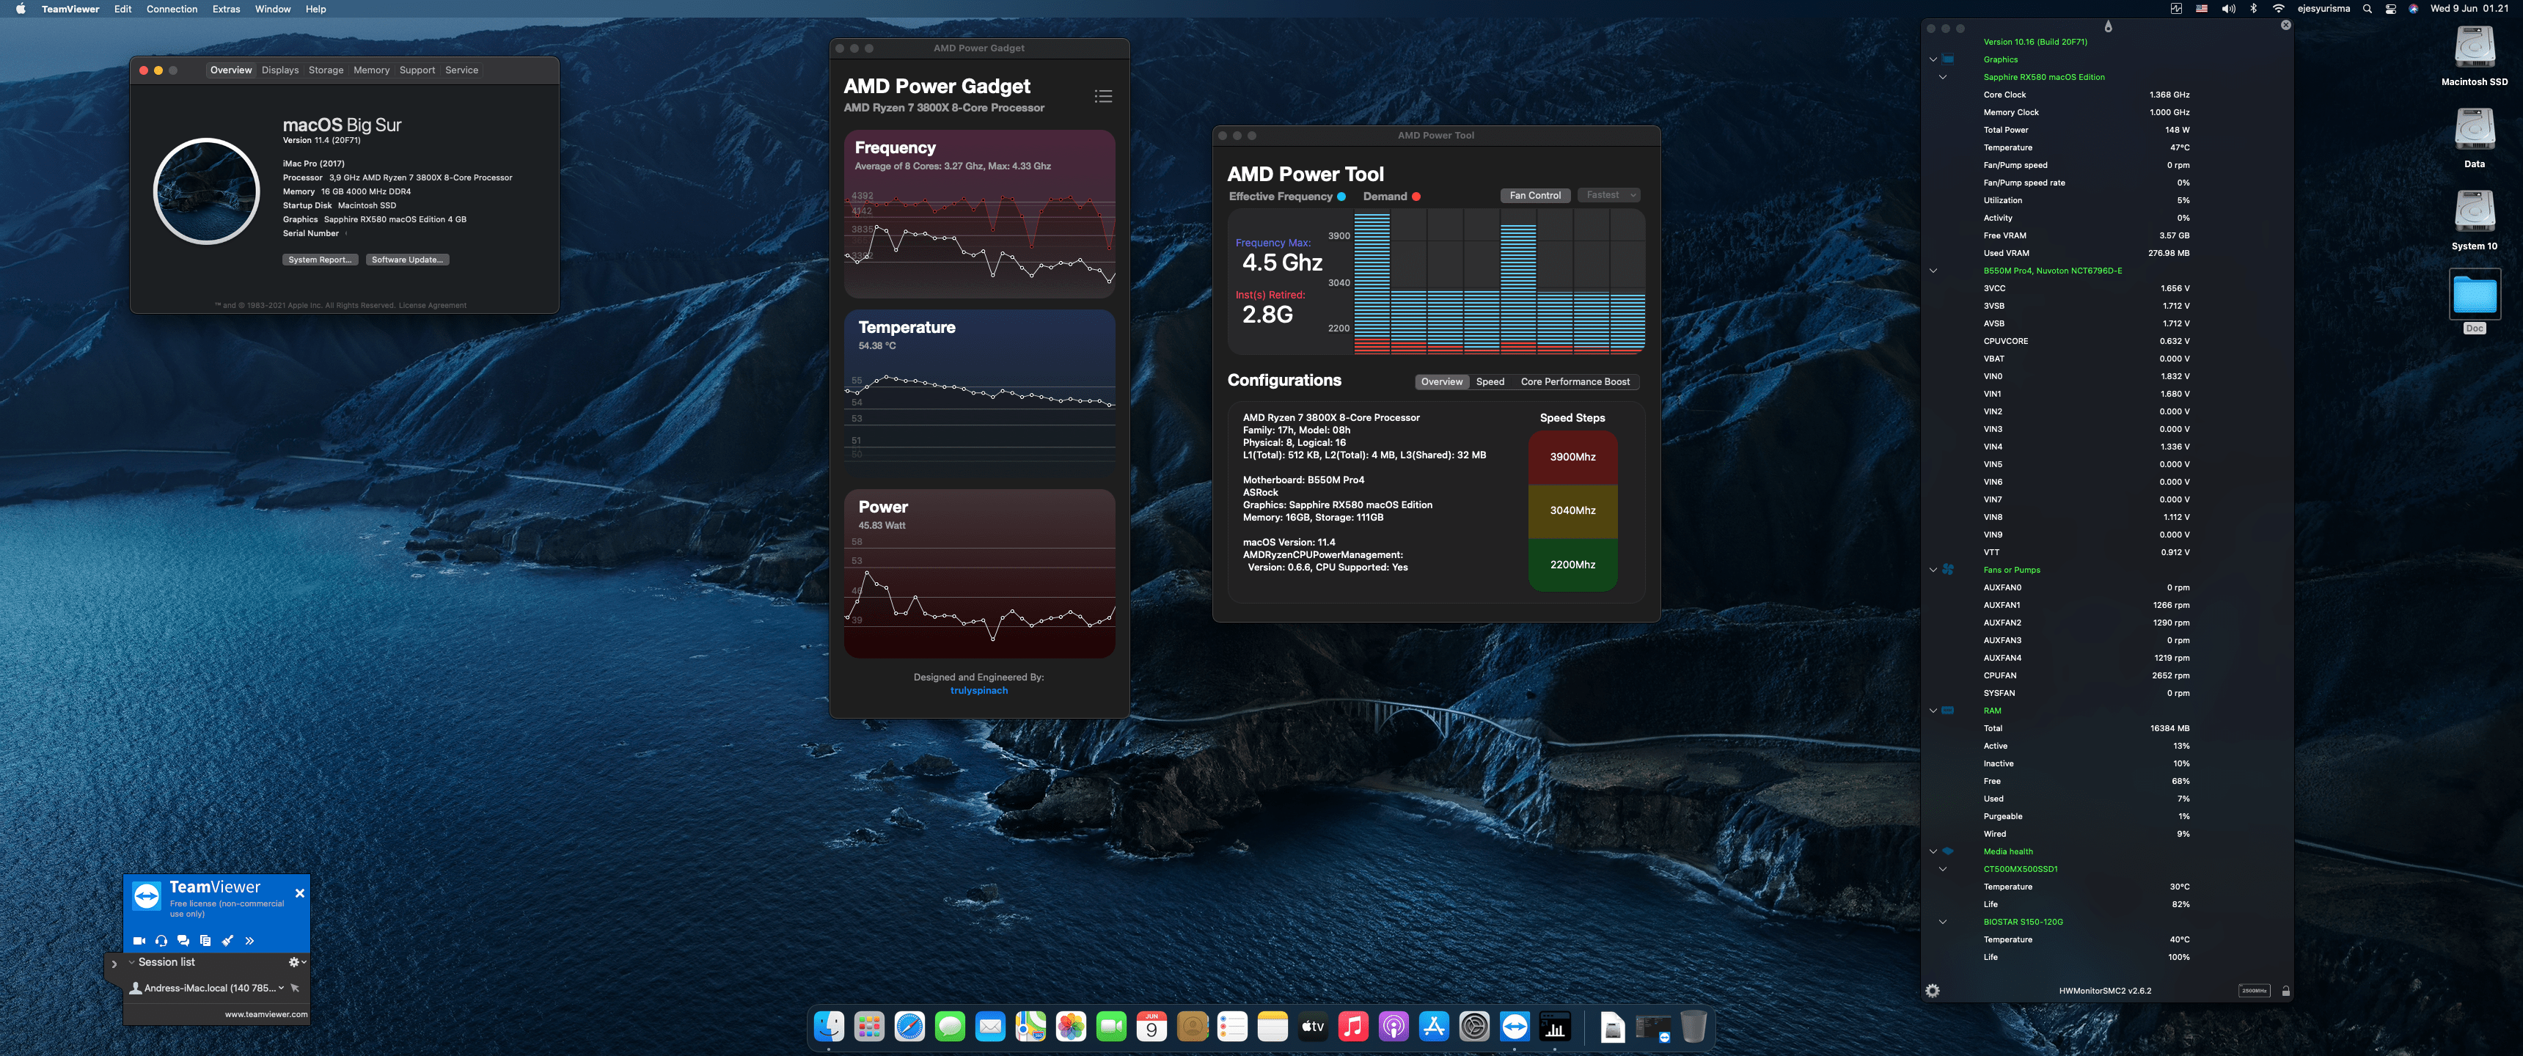Click the HWMonitorSMC2 lock icon
This screenshot has height=1056, width=2523.
click(2286, 991)
